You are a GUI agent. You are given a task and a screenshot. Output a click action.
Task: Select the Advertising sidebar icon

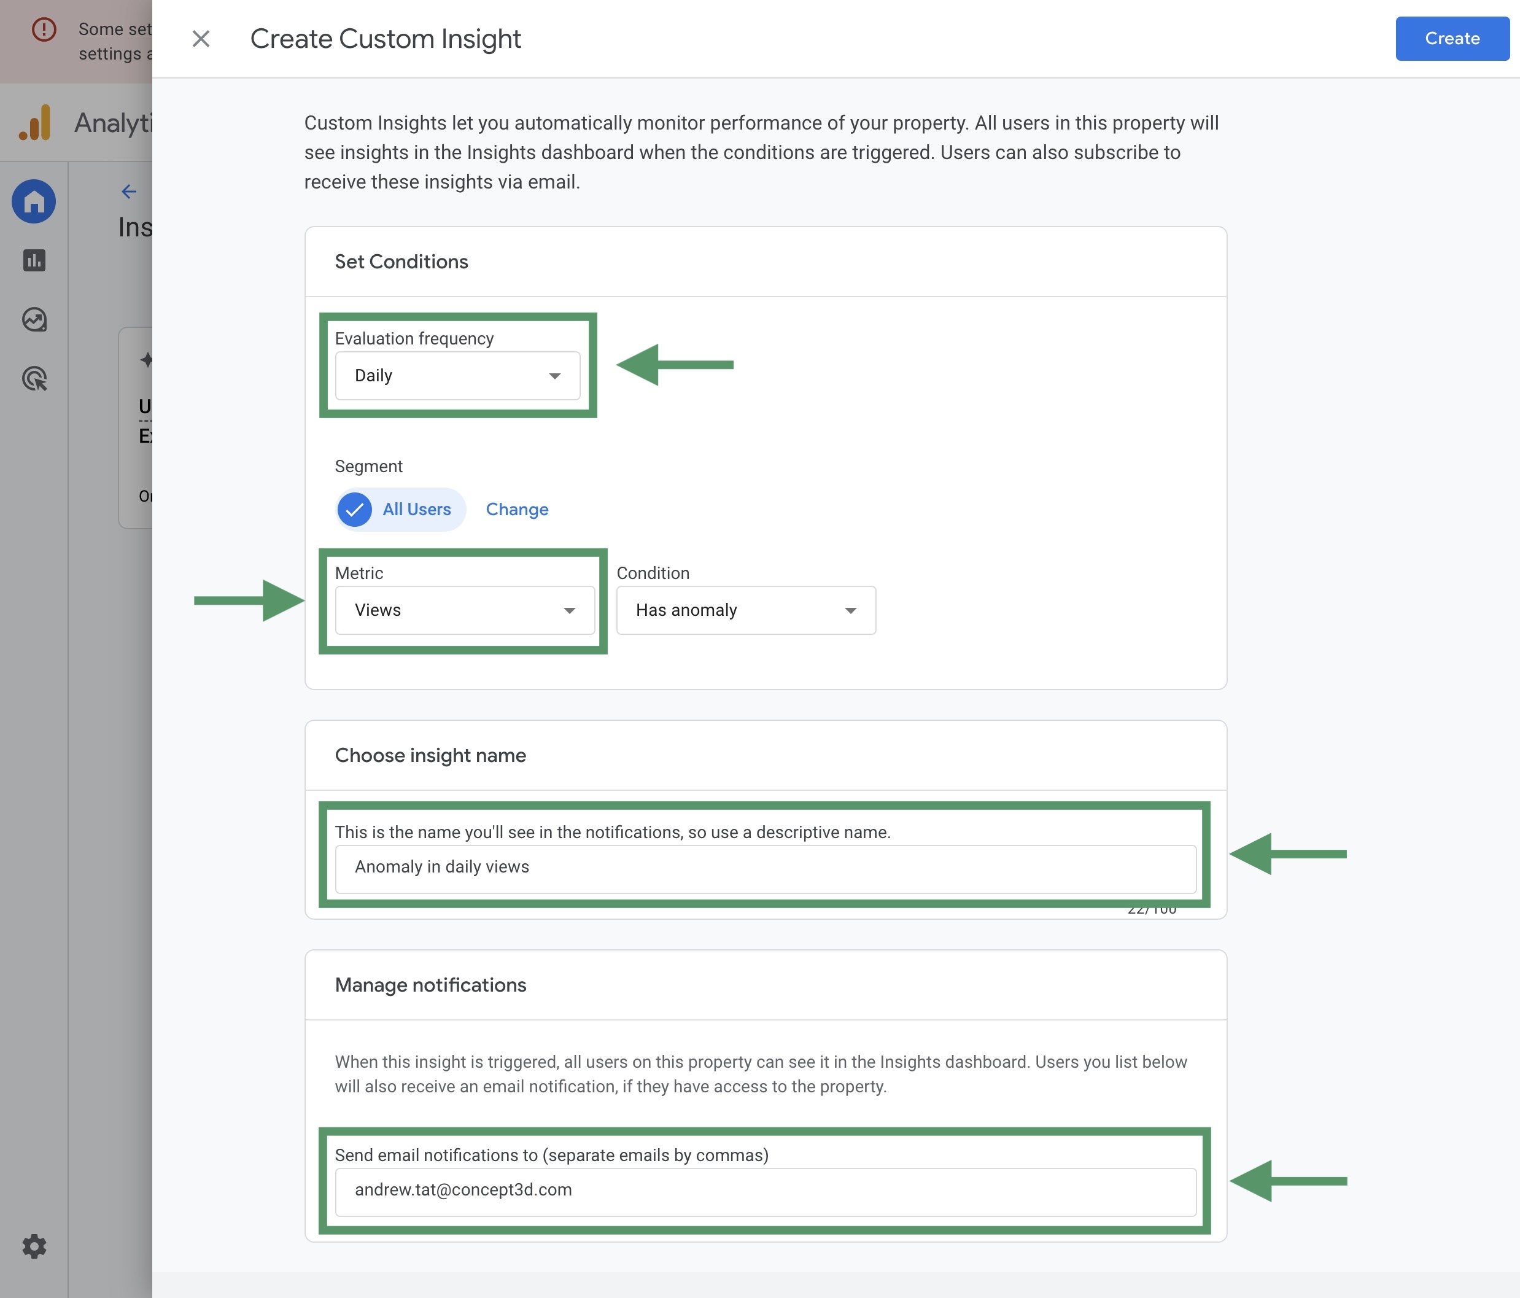34,379
